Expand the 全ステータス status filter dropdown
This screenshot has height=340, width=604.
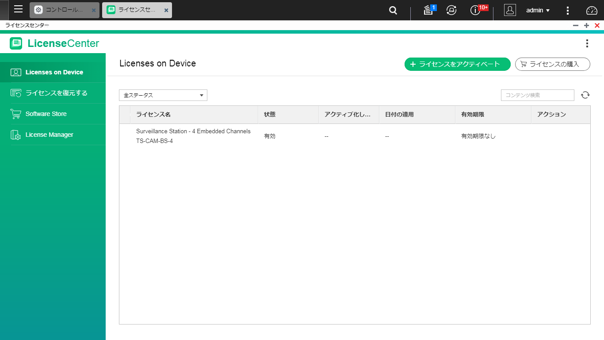(x=163, y=95)
